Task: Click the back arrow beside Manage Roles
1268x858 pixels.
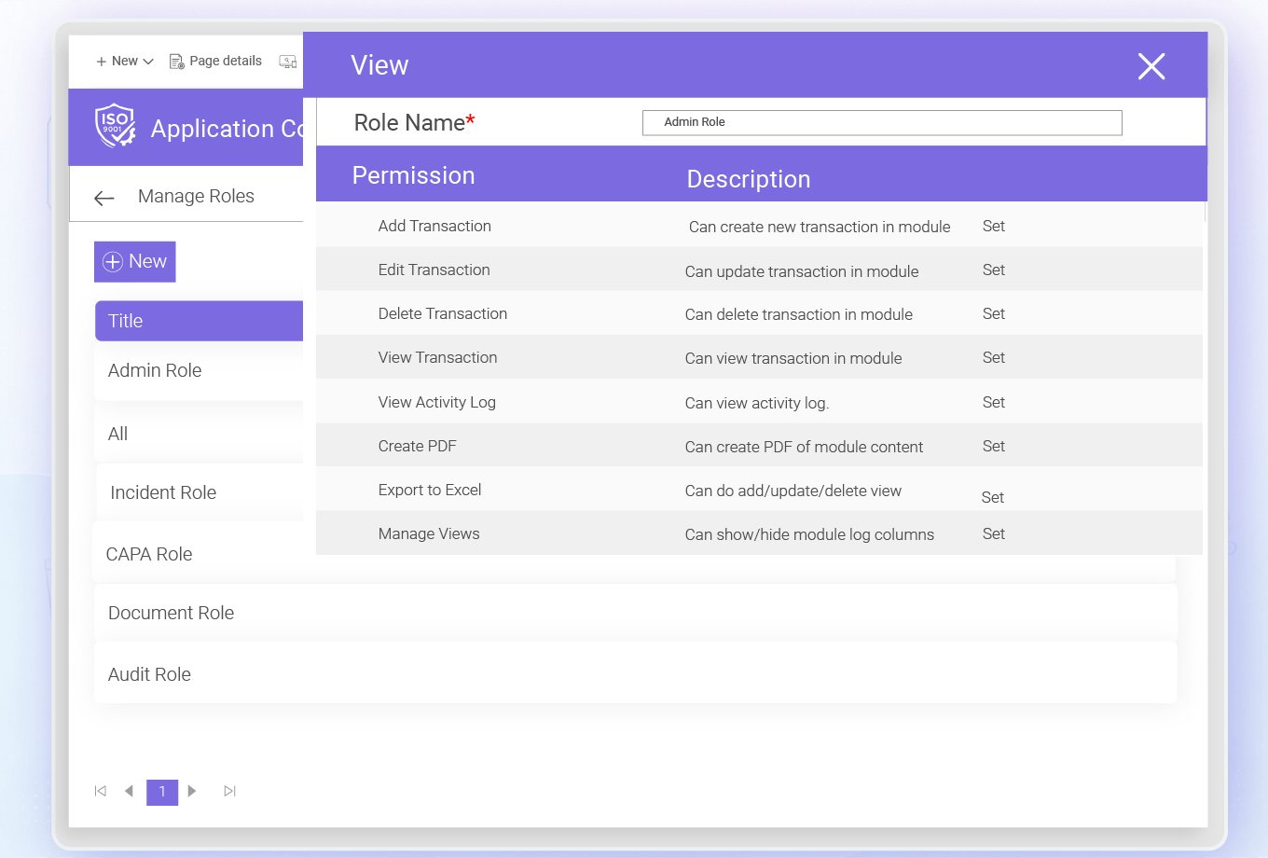Action: click(x=104, y=198)
